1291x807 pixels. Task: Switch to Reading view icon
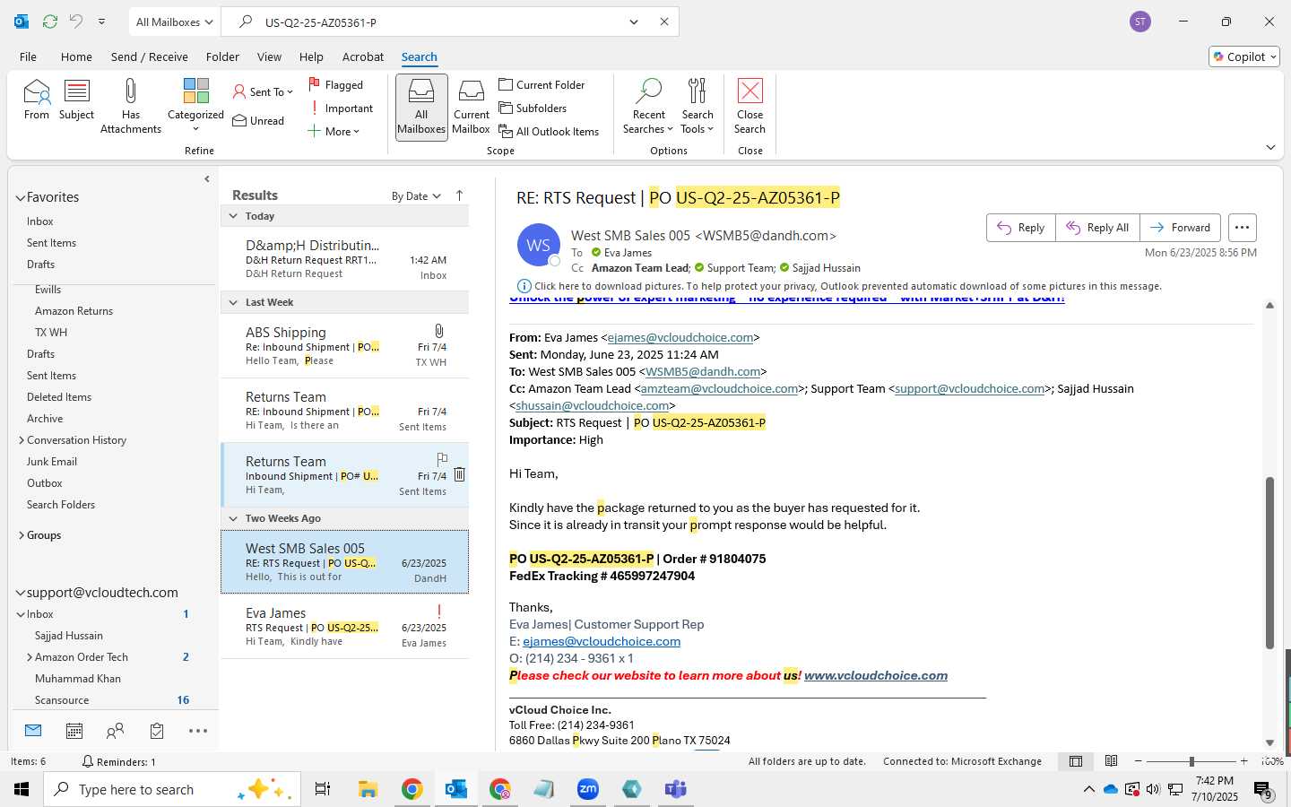pos(1111,761)
